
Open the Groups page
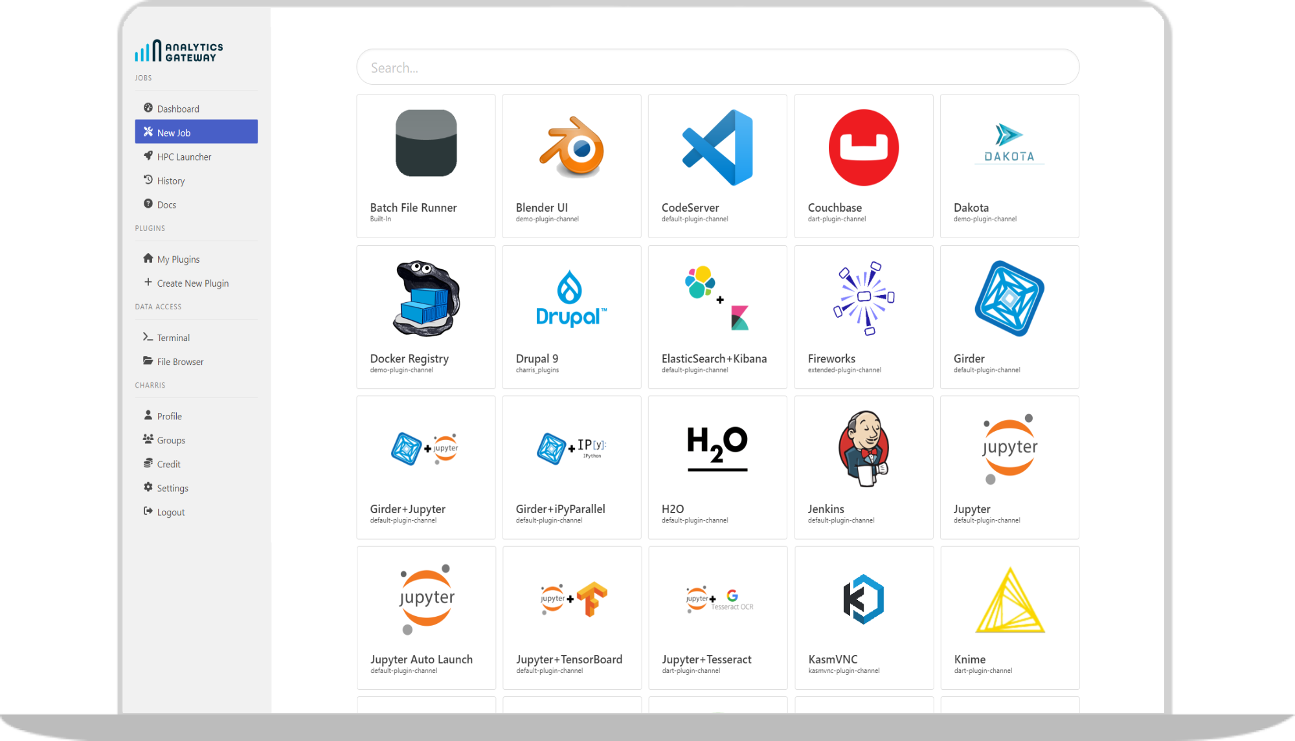click(196, 439)
